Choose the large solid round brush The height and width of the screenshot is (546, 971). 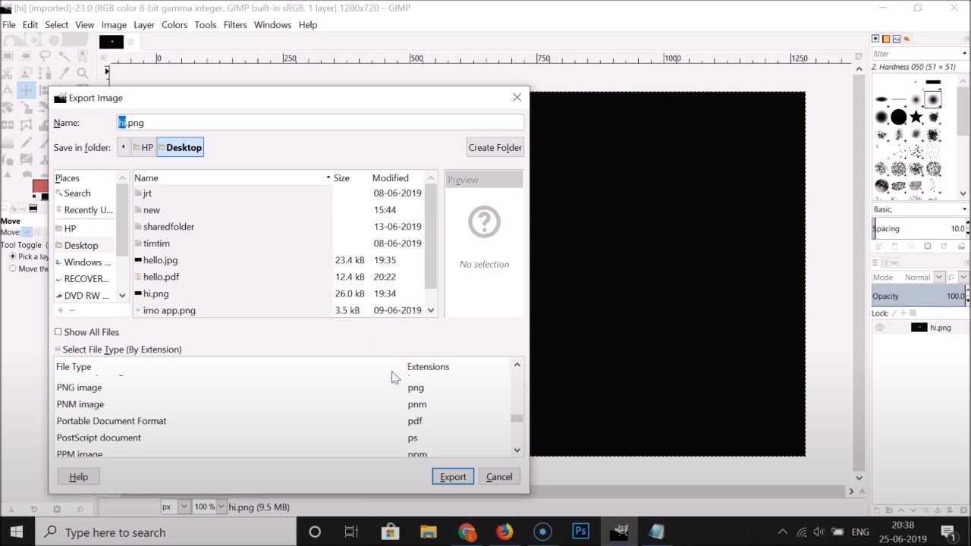point(898,117)
